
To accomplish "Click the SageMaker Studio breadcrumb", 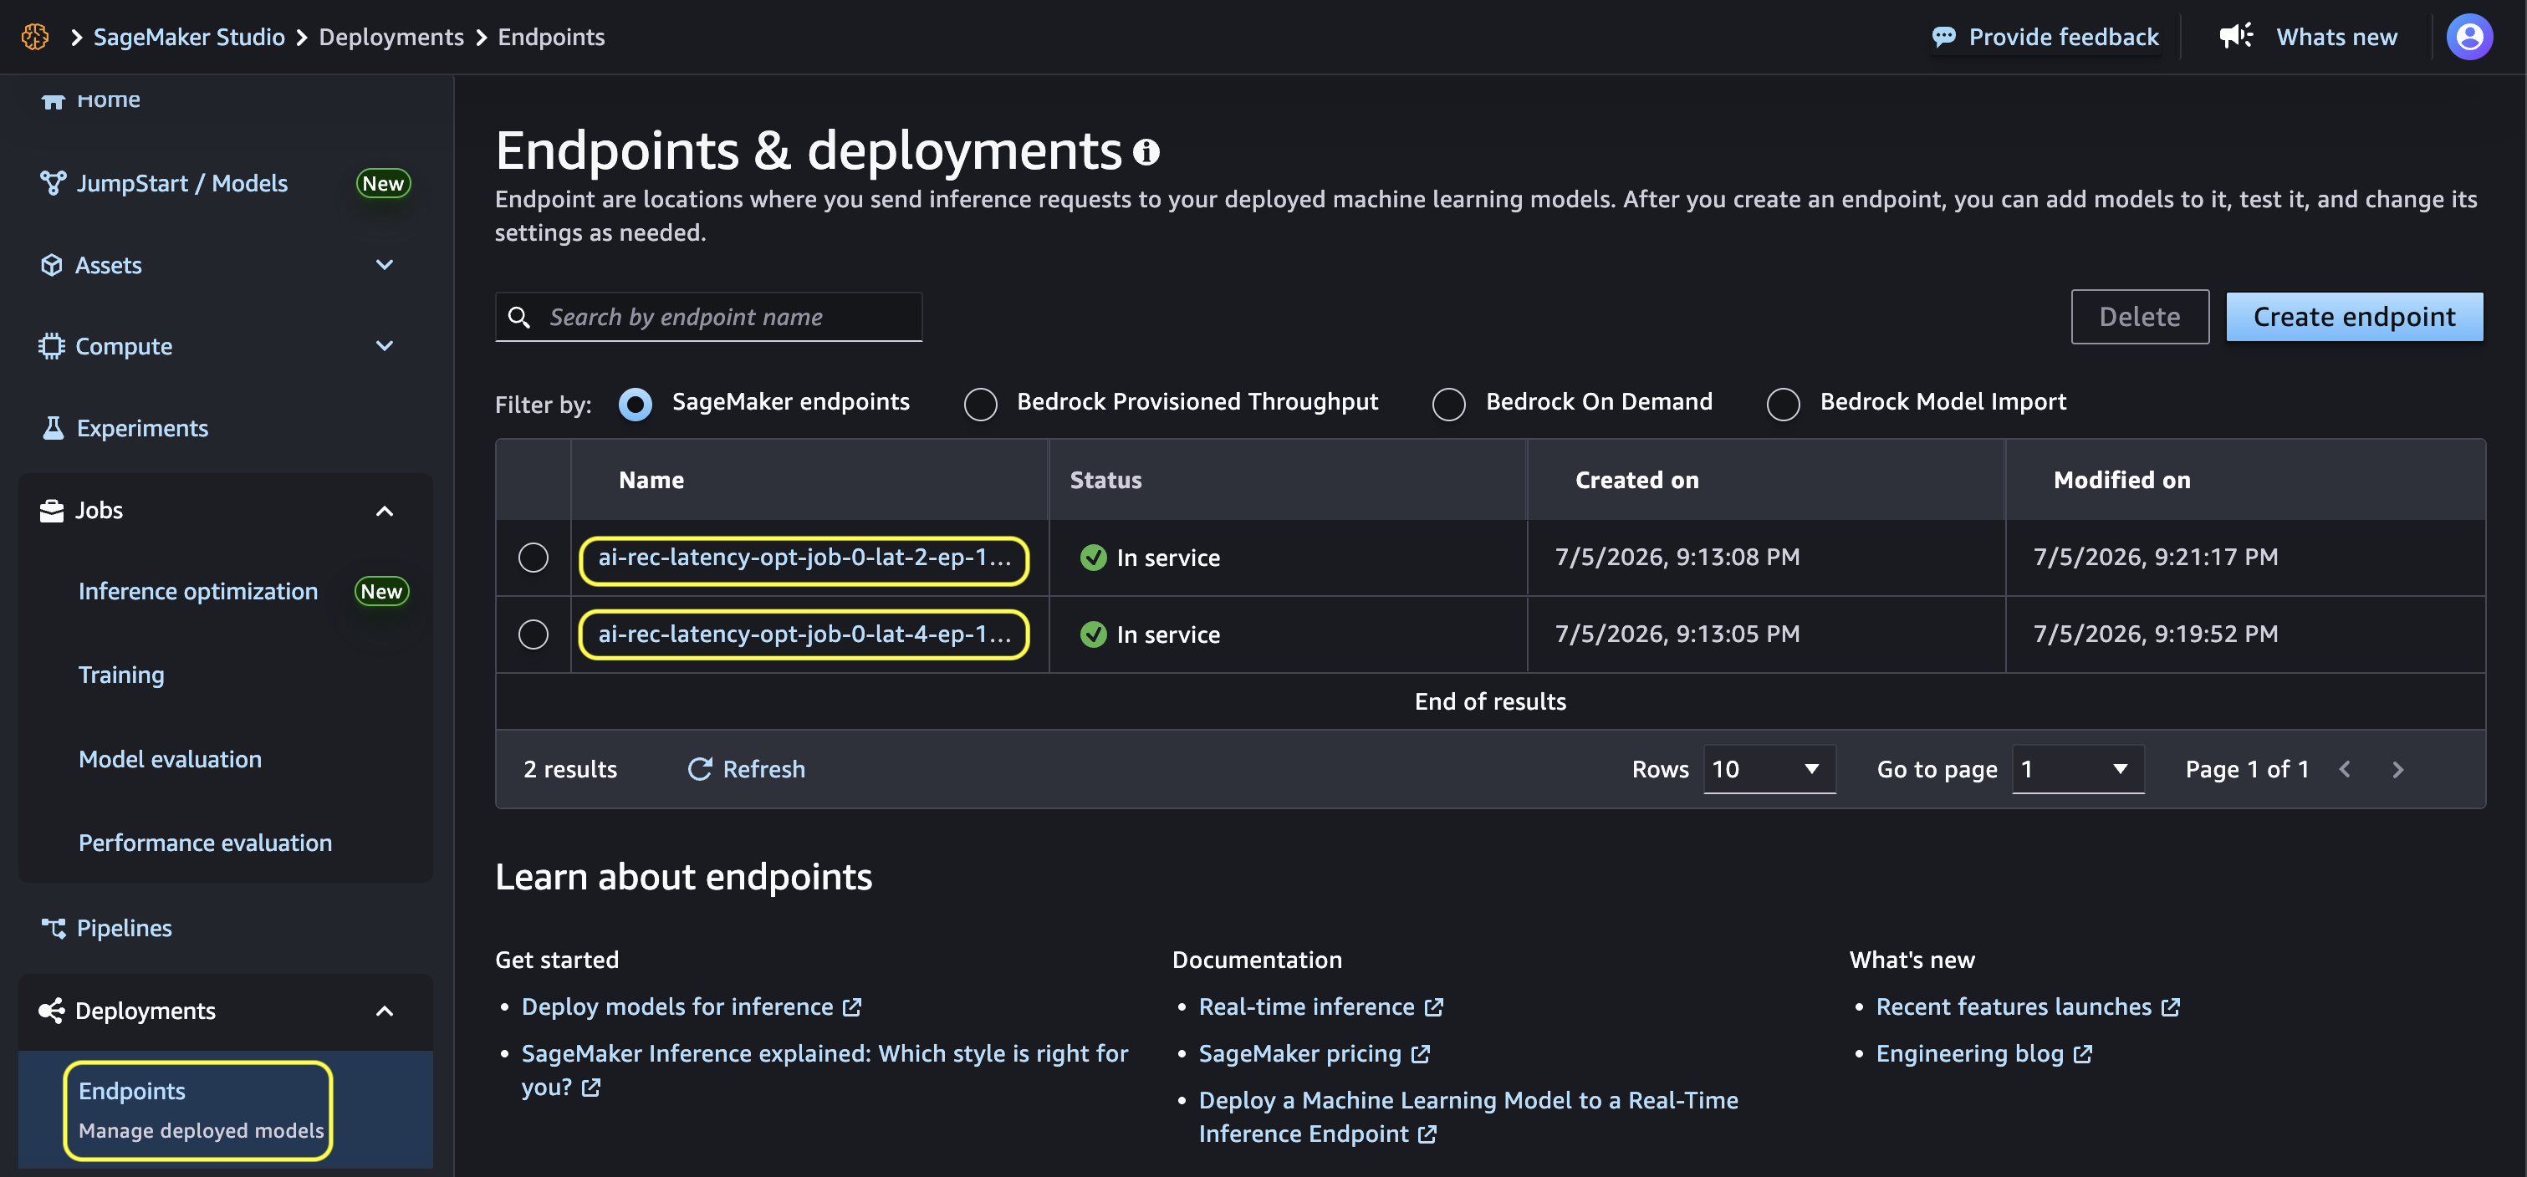I will click(189, 36).
